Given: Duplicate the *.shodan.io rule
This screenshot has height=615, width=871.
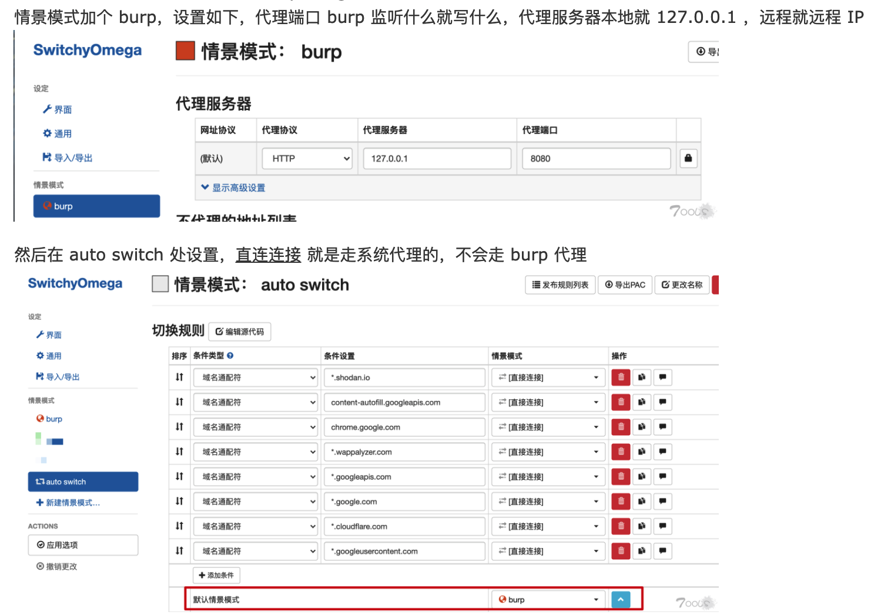Looking at the screenshot, I should pos(642,377).
